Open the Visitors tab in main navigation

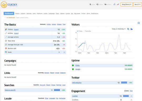click(17, 13)
